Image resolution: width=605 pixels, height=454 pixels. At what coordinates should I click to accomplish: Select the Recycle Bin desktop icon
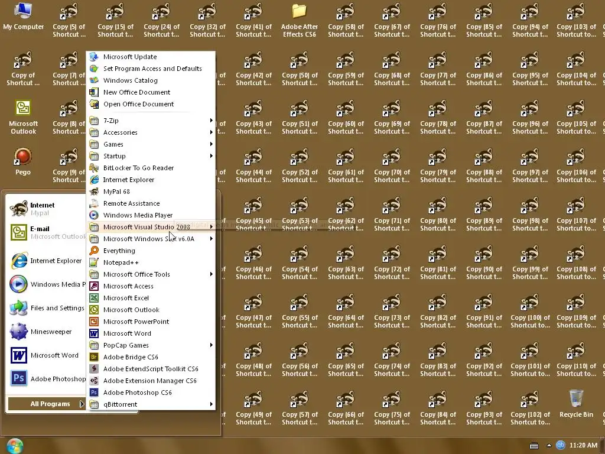click(576, 404)
